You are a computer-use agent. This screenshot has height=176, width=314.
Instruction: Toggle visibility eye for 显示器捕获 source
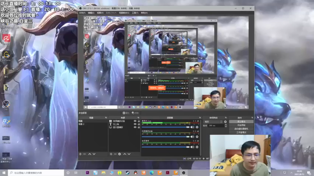pyautogui.click(x=135, y=127)
